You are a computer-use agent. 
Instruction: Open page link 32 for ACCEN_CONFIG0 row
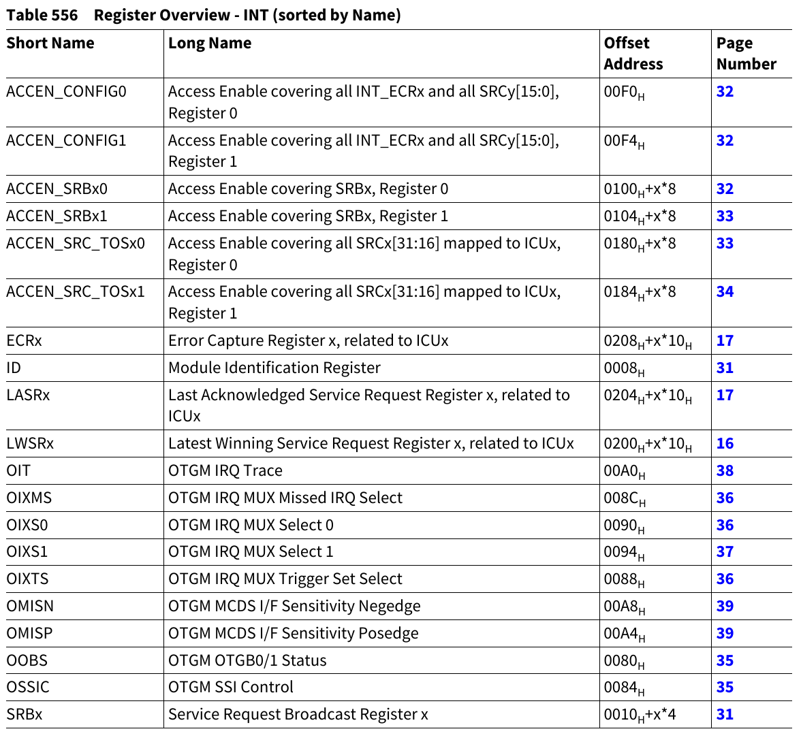coord(725,92)
